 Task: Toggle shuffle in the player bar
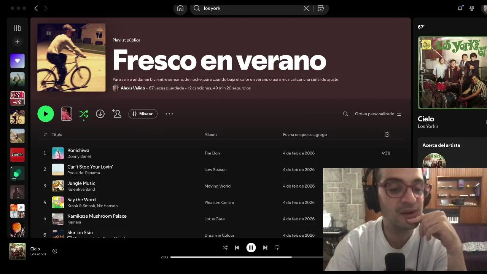225,247
